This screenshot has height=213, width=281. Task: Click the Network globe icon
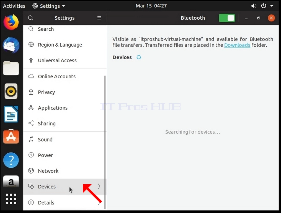click(31, 171)
